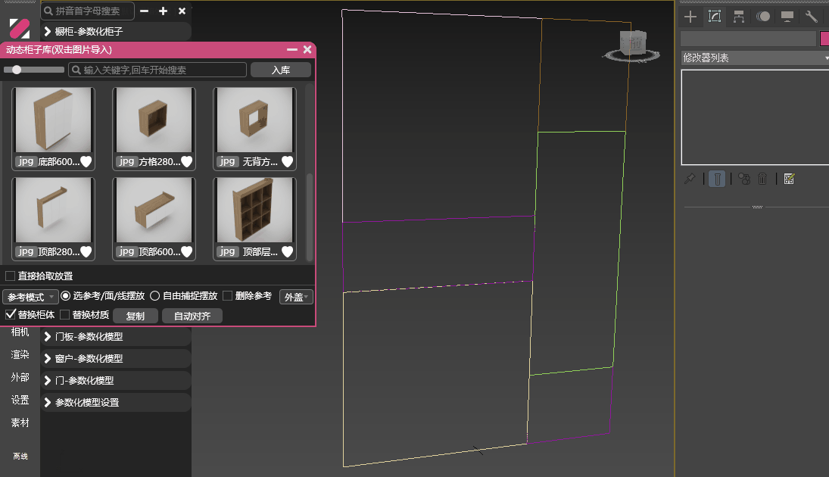The image size is (829, 477).
Task: Click the thumbnail size slider
Action: (x=33, y=70)
